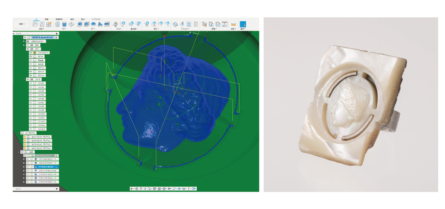The height and width of the screenshot is (209, 445).
Task: Click the last icon in bottom navigation bar
Action: pyautogui.click(x=194, y=189)
